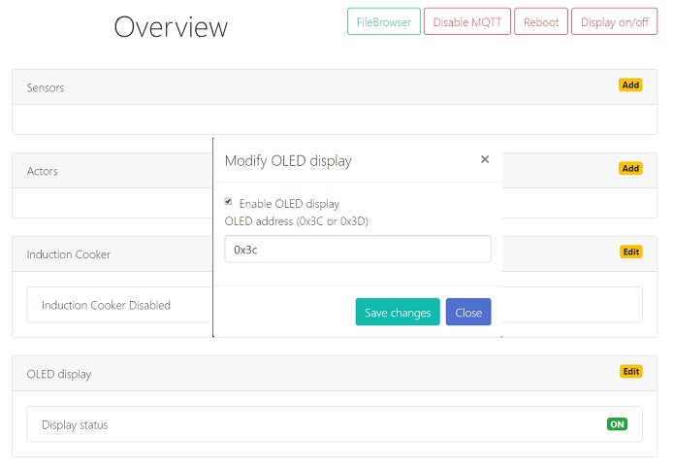Click the Display status label
Viewport: 674px width, 469px height.
(x=75, y=424)
